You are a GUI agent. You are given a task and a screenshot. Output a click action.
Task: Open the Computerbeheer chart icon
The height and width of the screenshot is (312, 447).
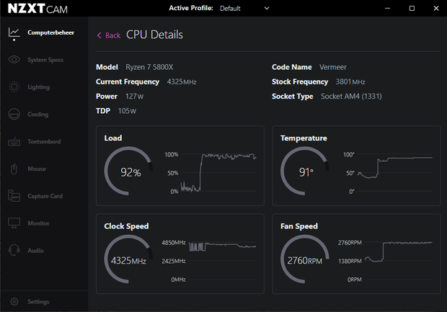pyautogui.click(x=14, y=34)
